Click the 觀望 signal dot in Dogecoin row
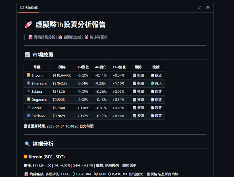This screenshot has width=234, height=177. tap(152, 100)
